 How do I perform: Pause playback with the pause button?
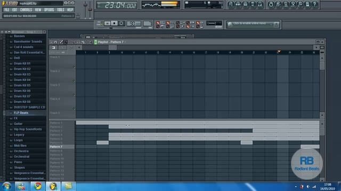click(x=107, y=23)
